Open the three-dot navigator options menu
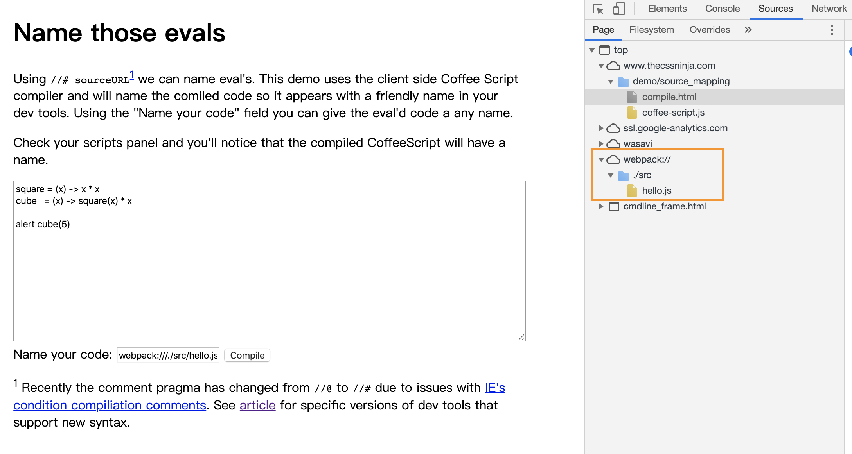Viewport: 852px width, 454px height. coord(832,30)
